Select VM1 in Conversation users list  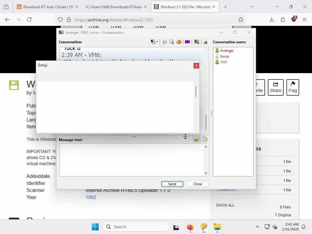(x=224, y=62)
